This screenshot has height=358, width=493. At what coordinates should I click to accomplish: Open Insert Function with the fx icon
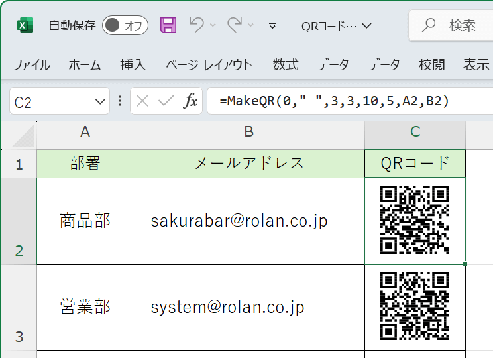[x=190, y=101]
